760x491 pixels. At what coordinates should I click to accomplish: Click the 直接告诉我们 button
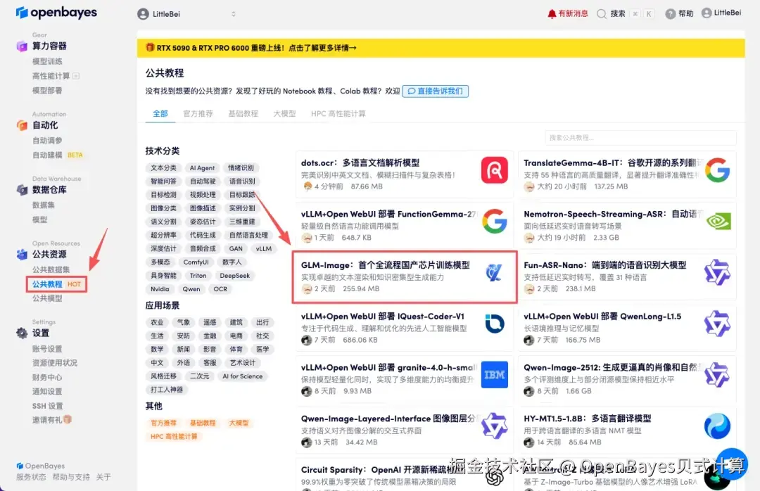tap(436, 91)
